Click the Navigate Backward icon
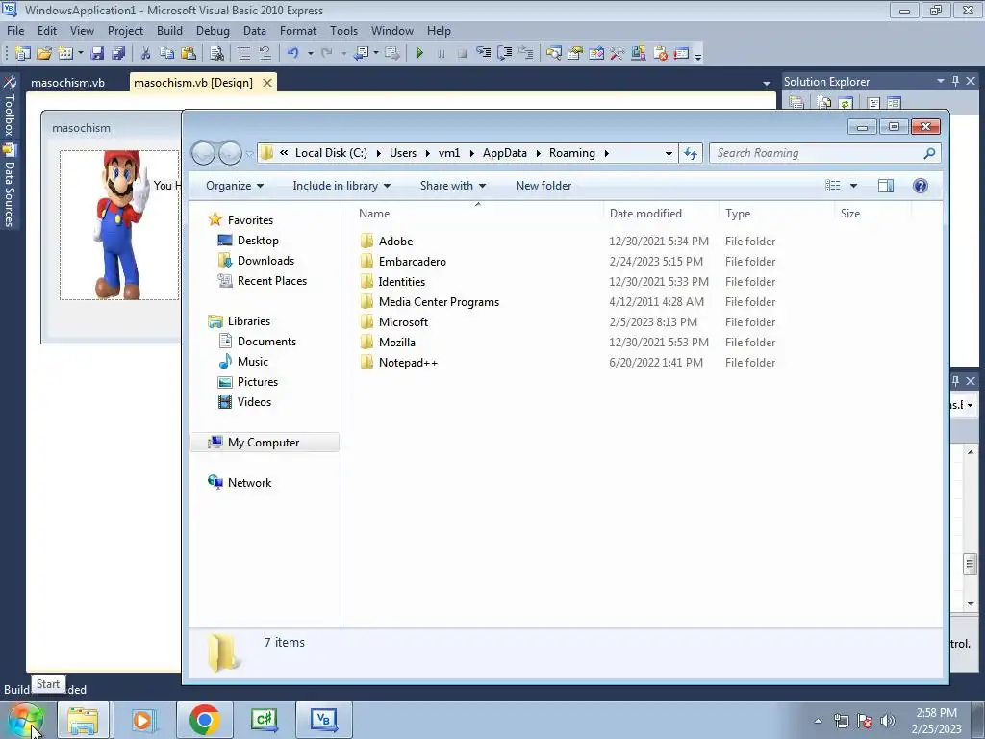 362,54
